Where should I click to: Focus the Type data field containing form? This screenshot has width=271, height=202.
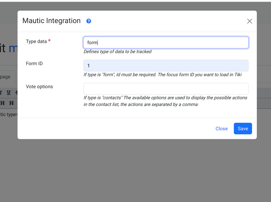click(x=166, y=43)
